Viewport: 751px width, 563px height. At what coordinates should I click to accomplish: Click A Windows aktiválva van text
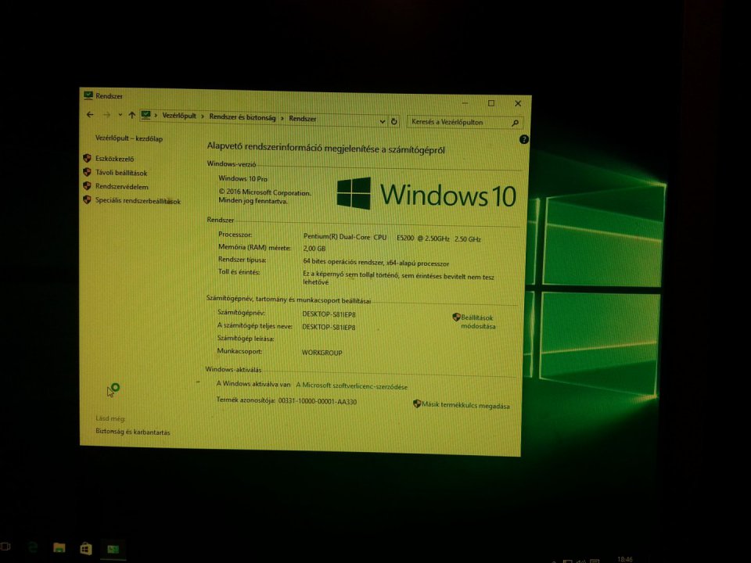tap(253, 384)
